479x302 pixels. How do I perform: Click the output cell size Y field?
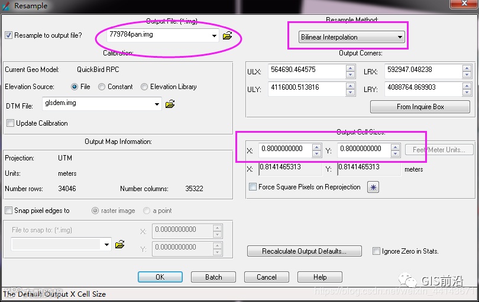pos(364,150)
